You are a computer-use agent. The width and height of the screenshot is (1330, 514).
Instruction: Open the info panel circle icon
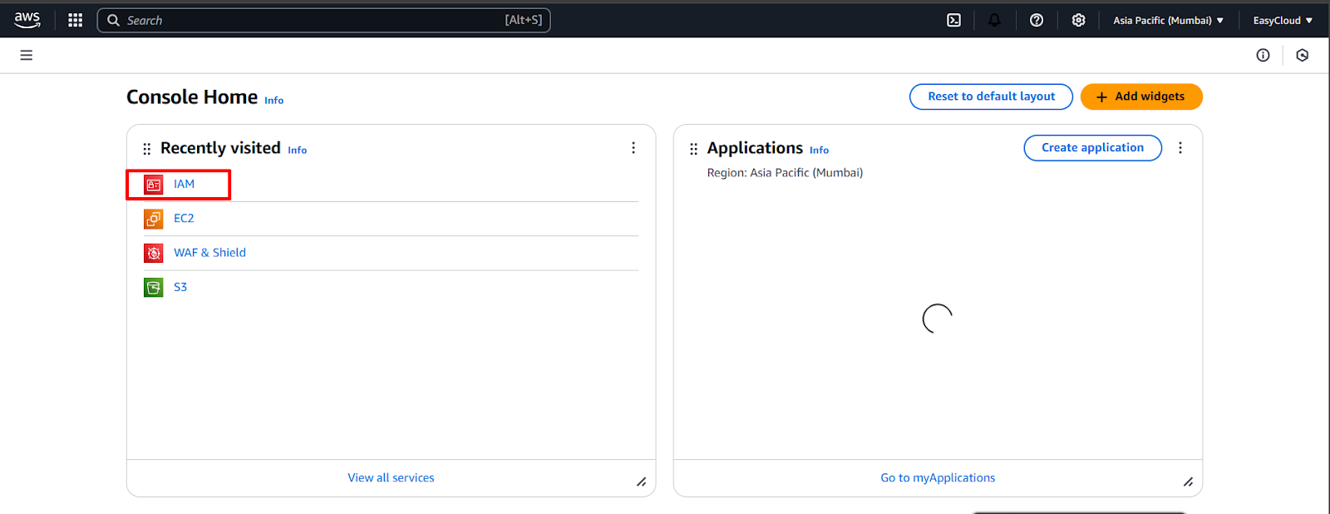pos(1263,55)
